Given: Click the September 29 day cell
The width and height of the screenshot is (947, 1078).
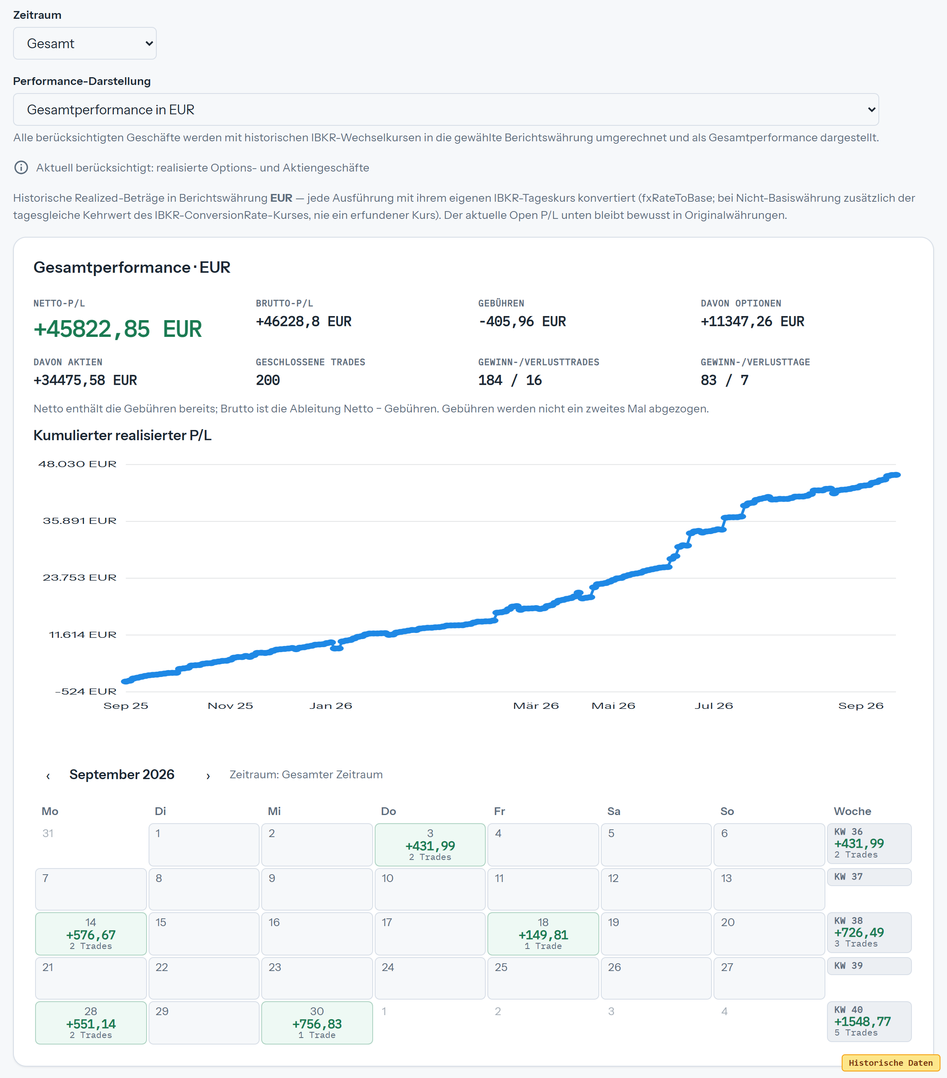Looking at the screenshot, I should click(x=204, y=1022).
